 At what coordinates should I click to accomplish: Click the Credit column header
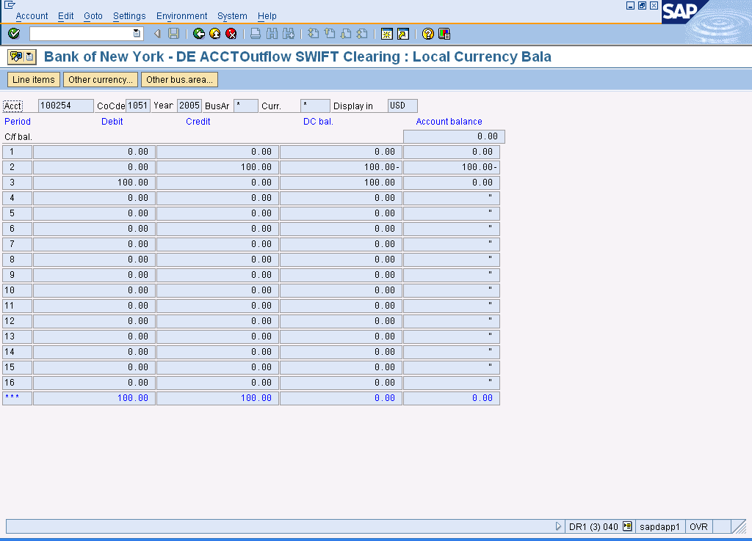click(x=198, y=122)
